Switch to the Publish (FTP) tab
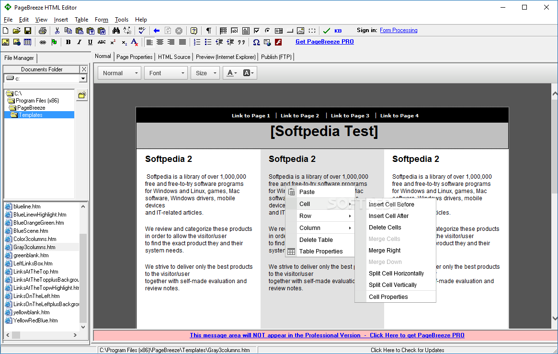Image resolution: width=558 pixels, height=354 pixels. point(276,57)
